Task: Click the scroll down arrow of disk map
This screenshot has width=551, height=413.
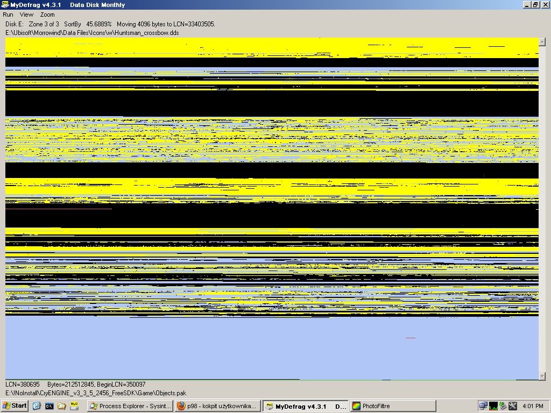Action: coord(542,376)
